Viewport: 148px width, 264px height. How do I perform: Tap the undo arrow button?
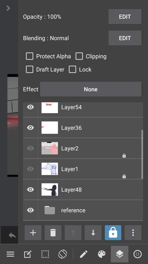12,235
